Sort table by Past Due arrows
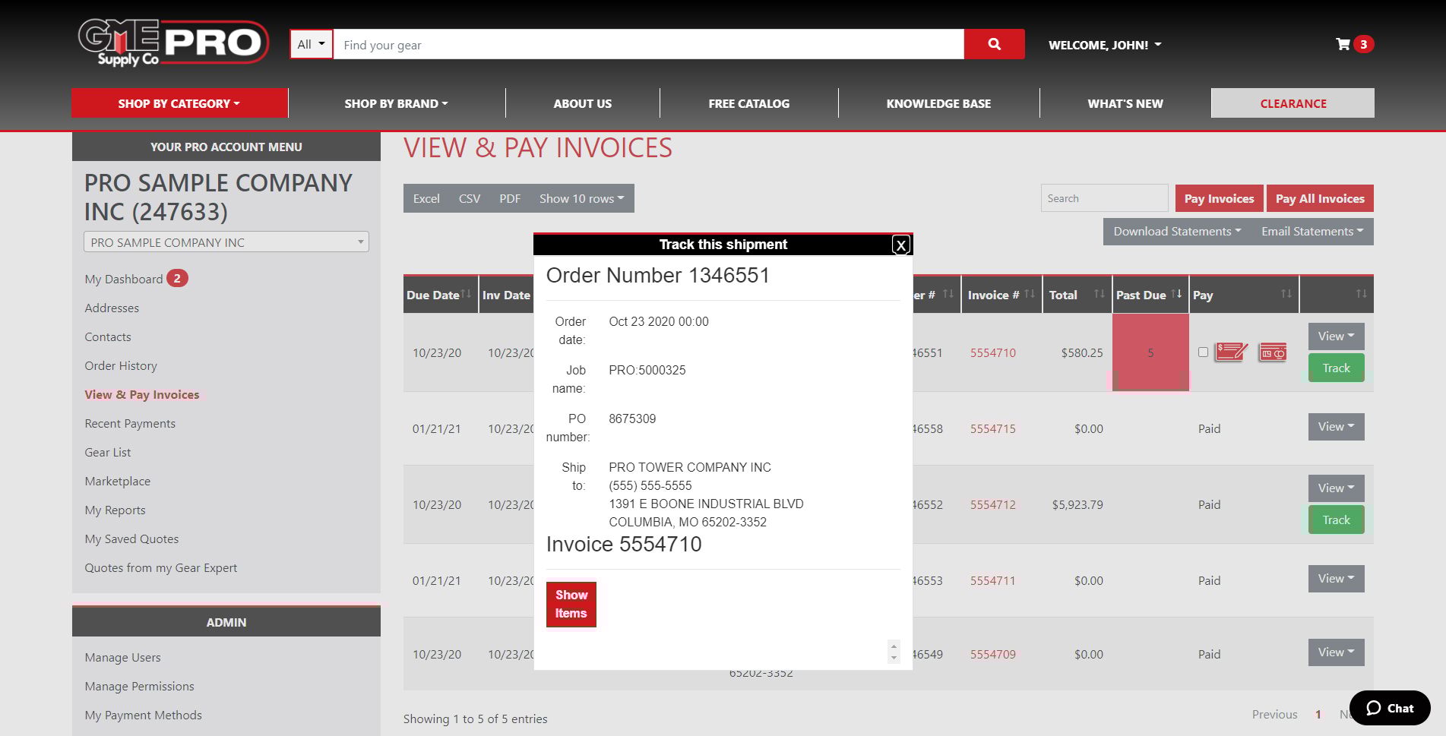This screenshot has width=1446, height=736. coord(1176,294)
